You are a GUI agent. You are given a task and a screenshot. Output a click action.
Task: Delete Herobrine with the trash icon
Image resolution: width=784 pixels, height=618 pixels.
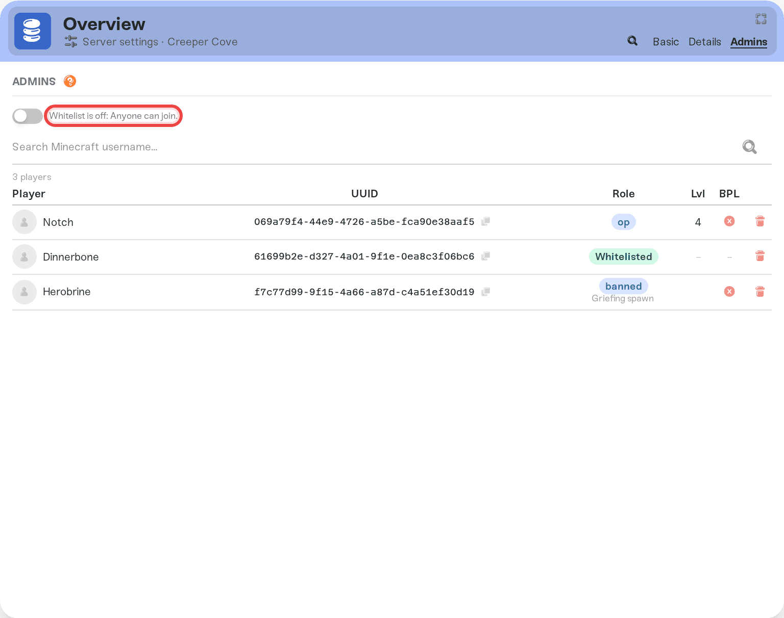point(760,292)
